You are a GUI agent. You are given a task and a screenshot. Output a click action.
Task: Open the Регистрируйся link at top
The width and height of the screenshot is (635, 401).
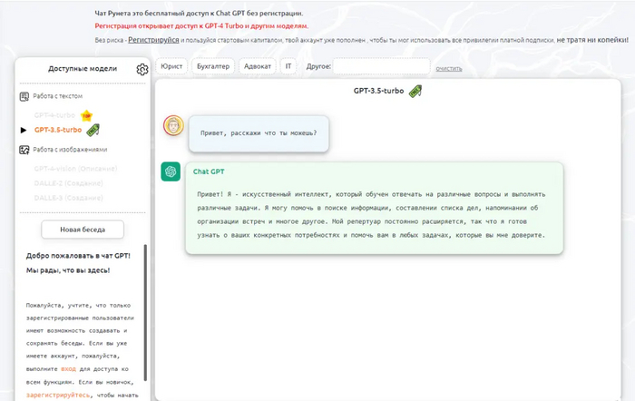[153, 40]
